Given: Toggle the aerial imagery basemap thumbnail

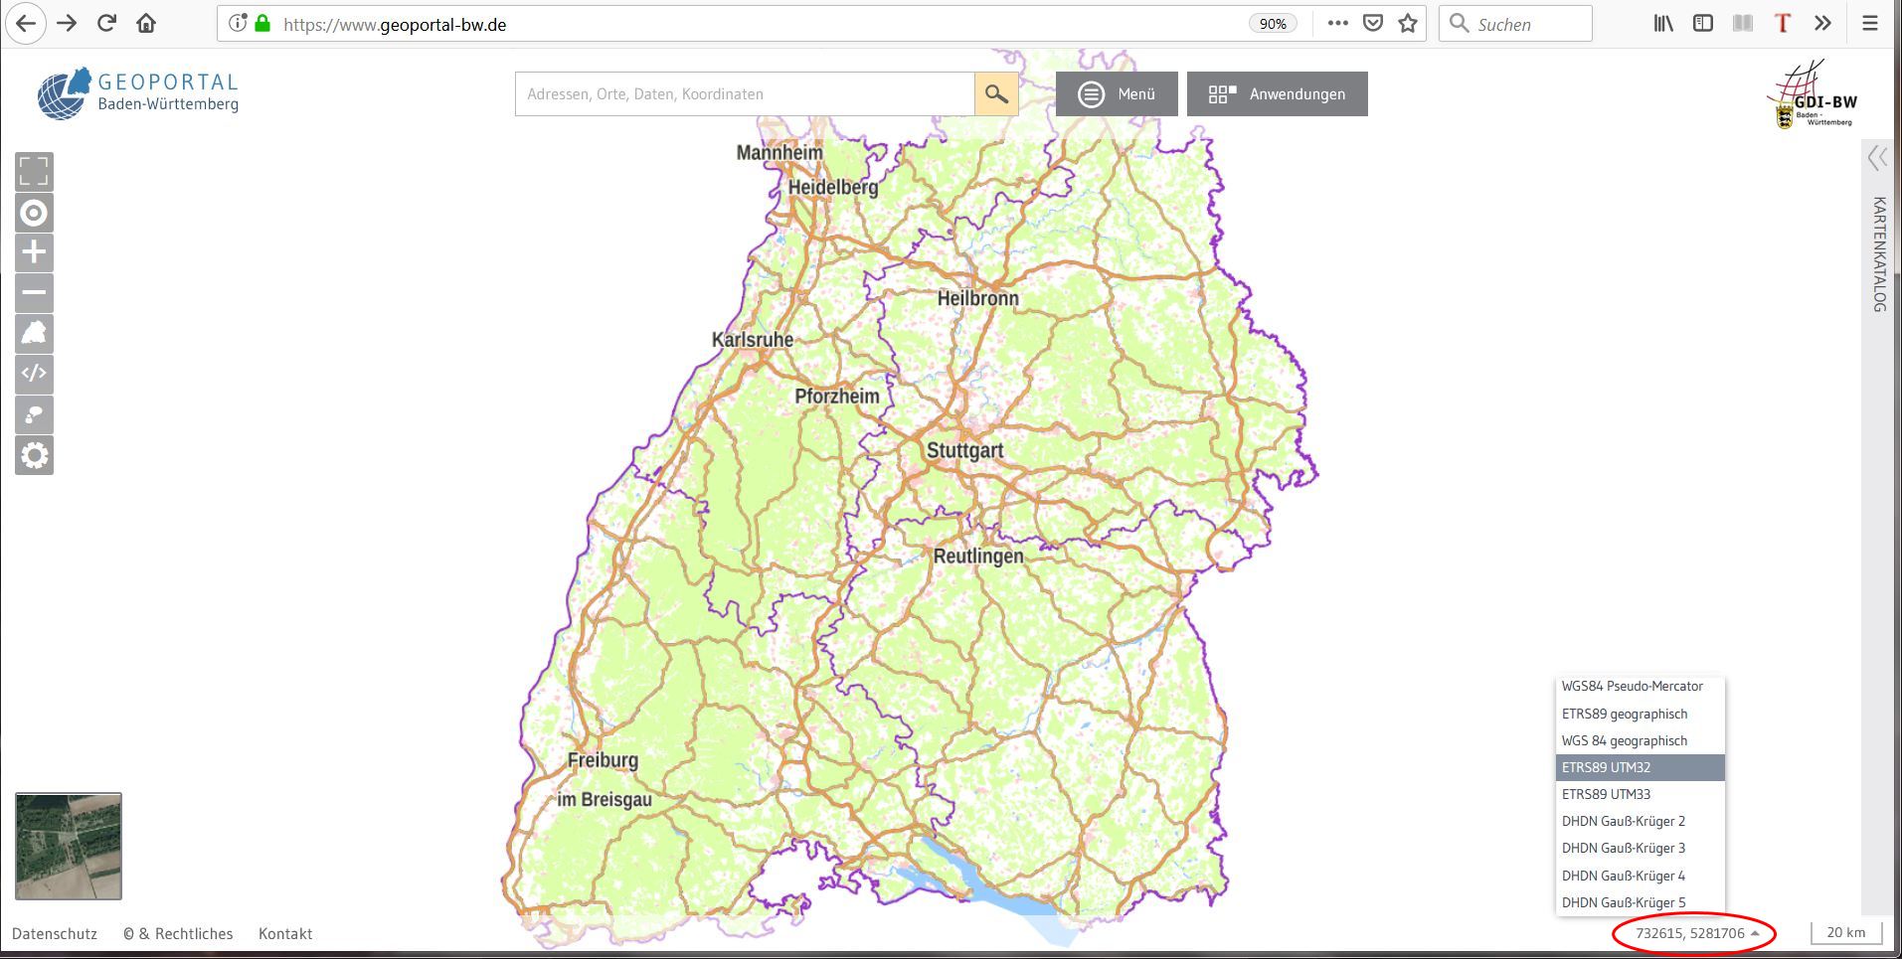Looking at the screenshot, I should [69, 846].
